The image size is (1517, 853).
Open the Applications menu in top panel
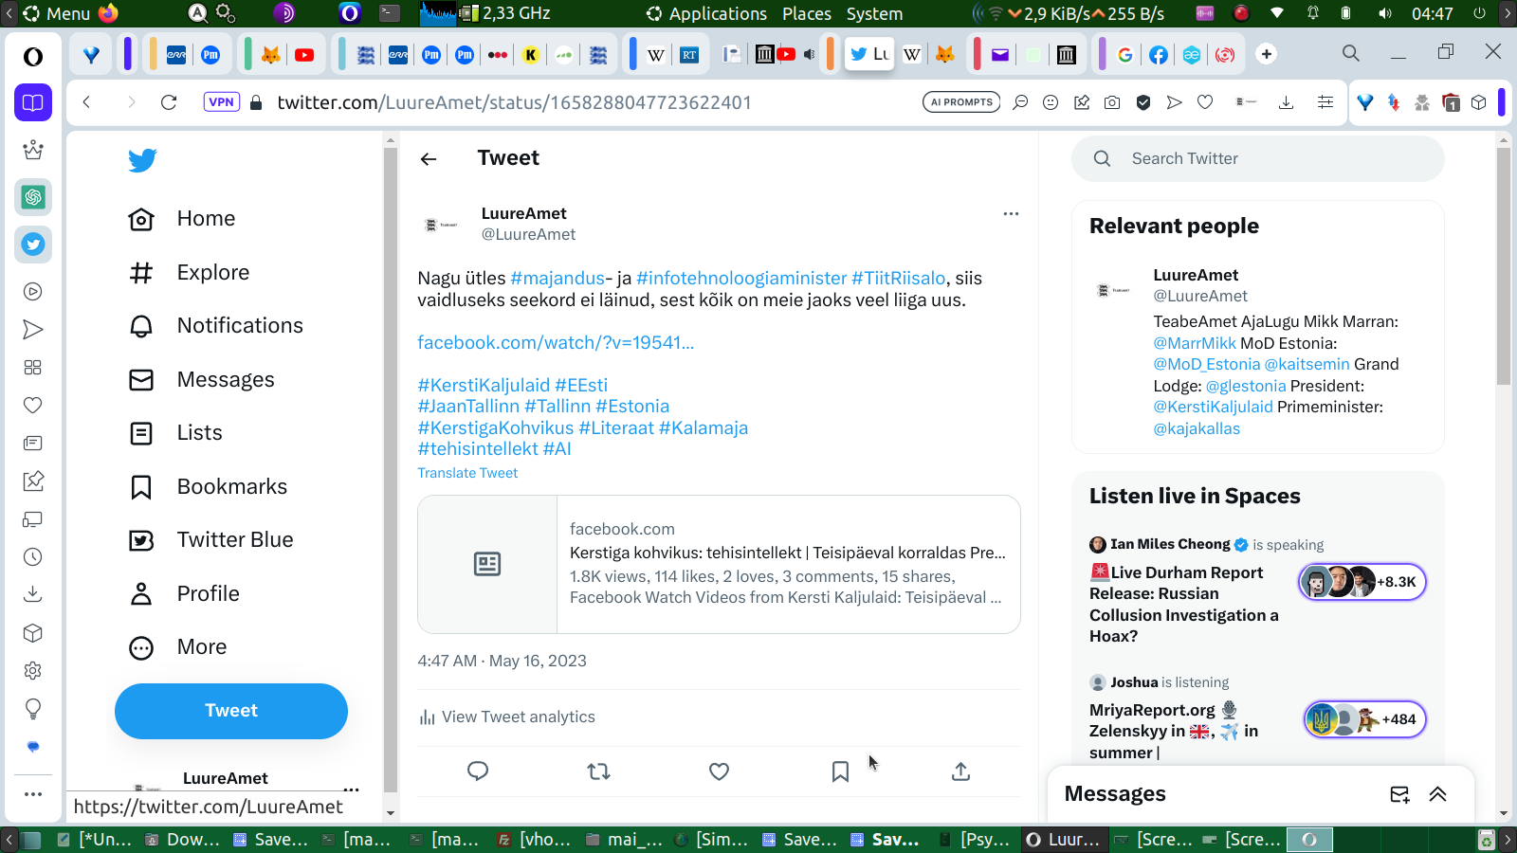click(718, 13)
